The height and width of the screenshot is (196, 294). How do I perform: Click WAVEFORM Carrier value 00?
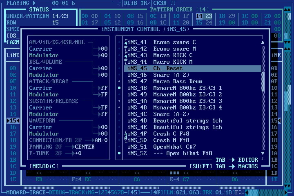(x=104, y=127)
